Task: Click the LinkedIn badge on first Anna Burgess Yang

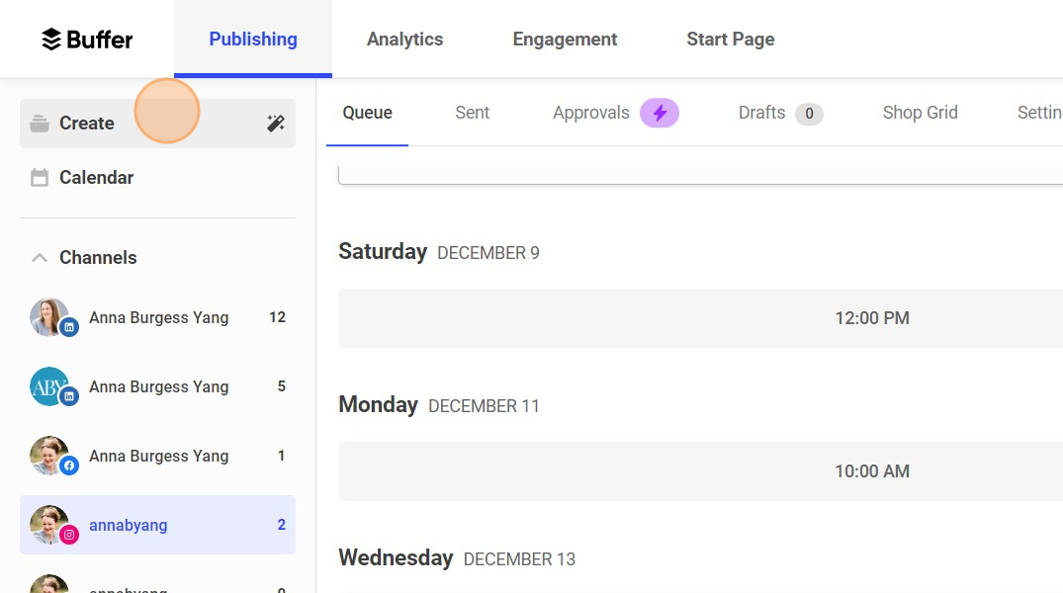Action: pos(66,328)
